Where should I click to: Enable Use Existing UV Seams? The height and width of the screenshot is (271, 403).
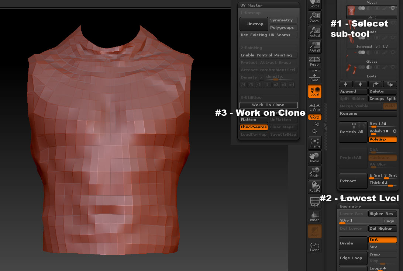[x=269, y=35]
